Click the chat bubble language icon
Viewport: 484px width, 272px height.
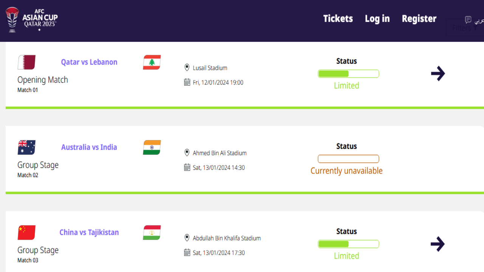coord(468,20)
